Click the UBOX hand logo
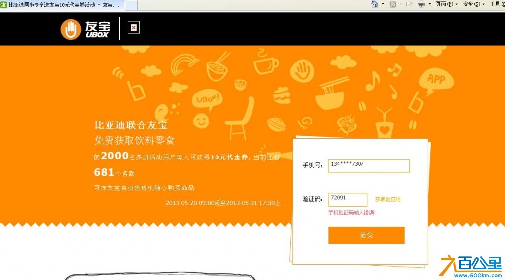 tap(71, 29)
